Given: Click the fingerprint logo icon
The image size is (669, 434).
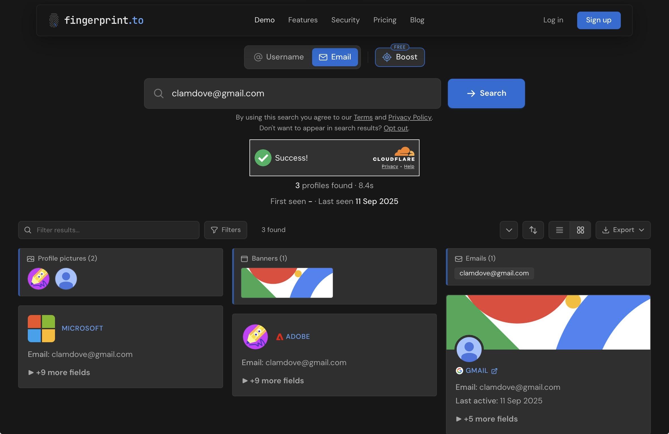Looking at the screenshot, I should tap(54, 20).
